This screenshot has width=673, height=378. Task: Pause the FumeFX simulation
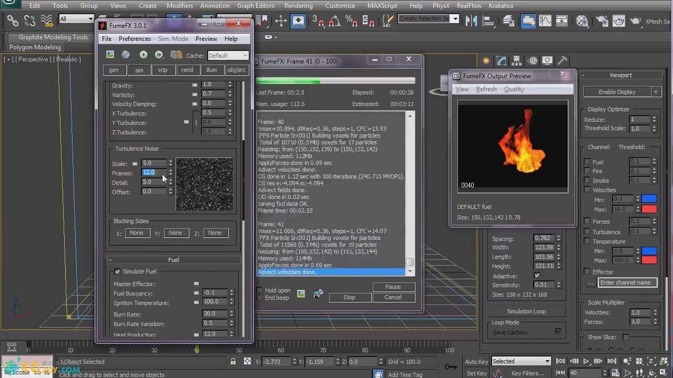coord(393,287)
